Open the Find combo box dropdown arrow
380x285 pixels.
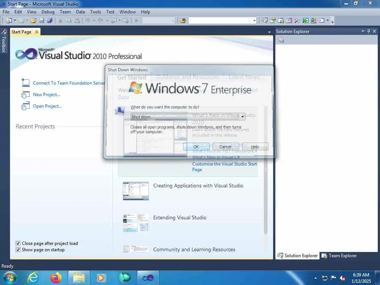[254, 21]
